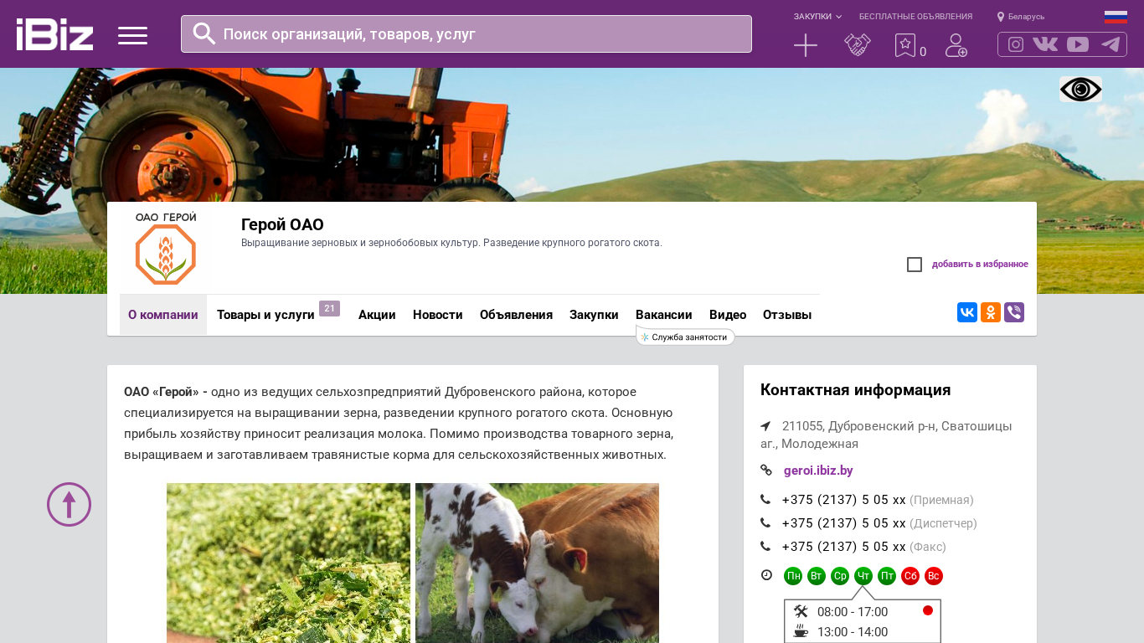The height and width of the screenshot is (643, 1144).
Task: Click the «Контактная информация» heading
Action: click(x=855, y=390)
